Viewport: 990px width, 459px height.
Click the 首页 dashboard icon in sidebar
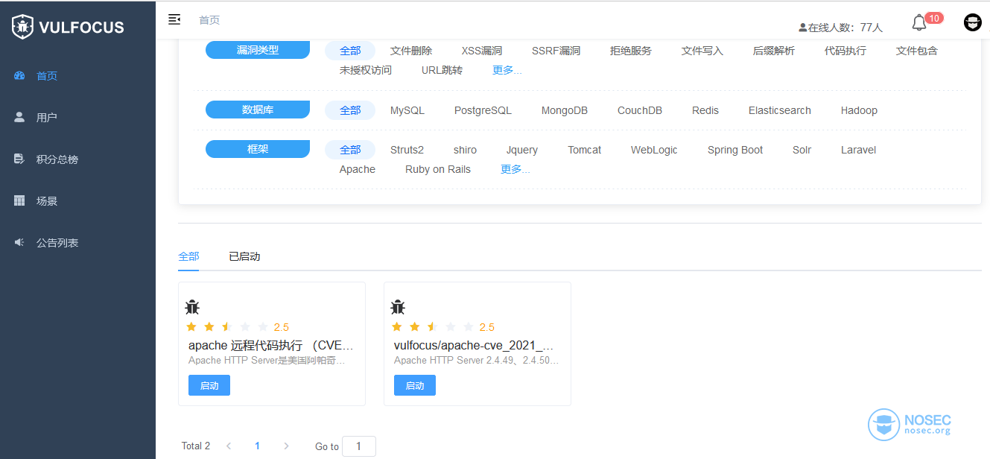pyautogui.click(x=19, y=76)
